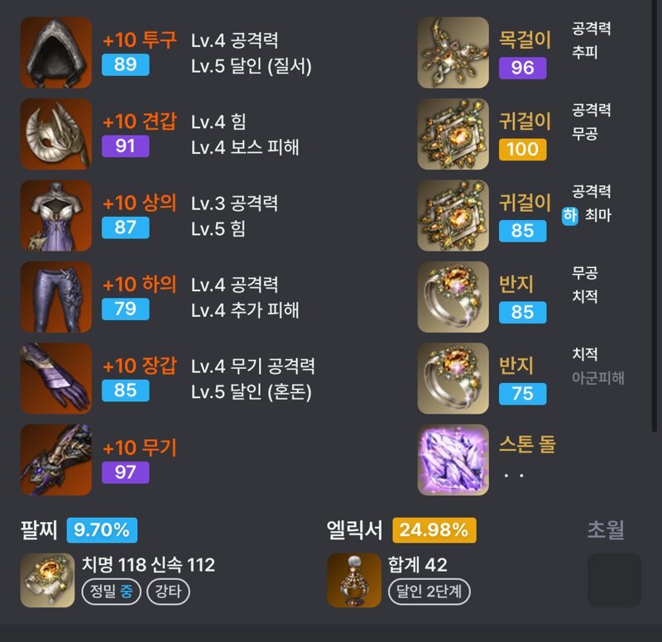Click the ring icon with quality 75
This screenshot has width=662, height=642.
(453, 378)
